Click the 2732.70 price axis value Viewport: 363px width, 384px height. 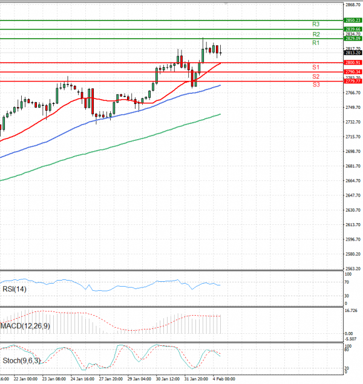pyautogui.click(x=353, y=122)
